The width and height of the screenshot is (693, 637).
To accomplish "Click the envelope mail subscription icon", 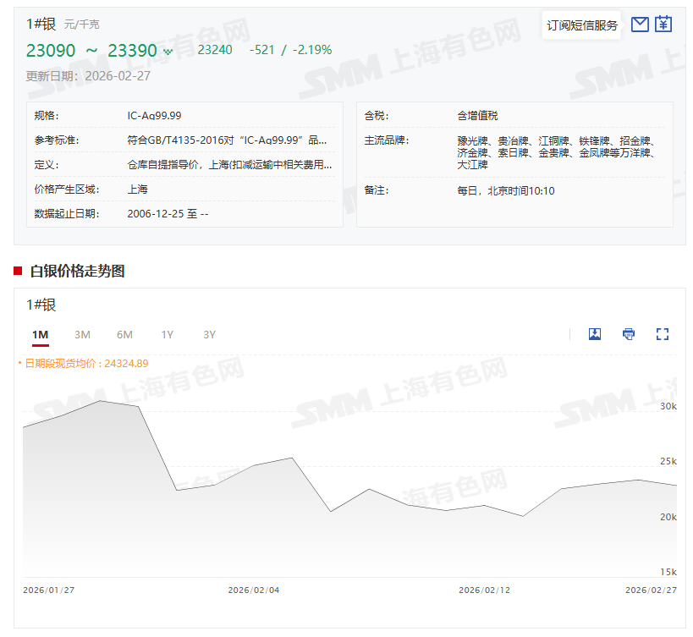I will pyautogui.click(x=640, y=25).
